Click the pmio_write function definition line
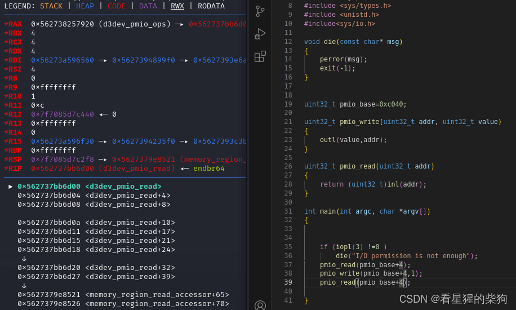The height and width of the screenshot is (310, 516). [402, 122]
